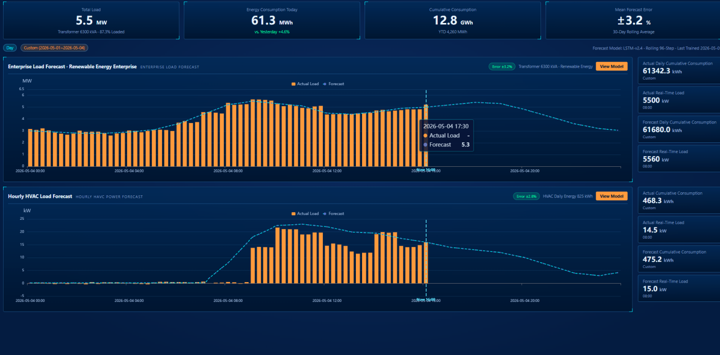Click the Cumulative Consumption 12.8 GWh value
The width and height of the screenshot is (720, 355).
click(452, 20)
